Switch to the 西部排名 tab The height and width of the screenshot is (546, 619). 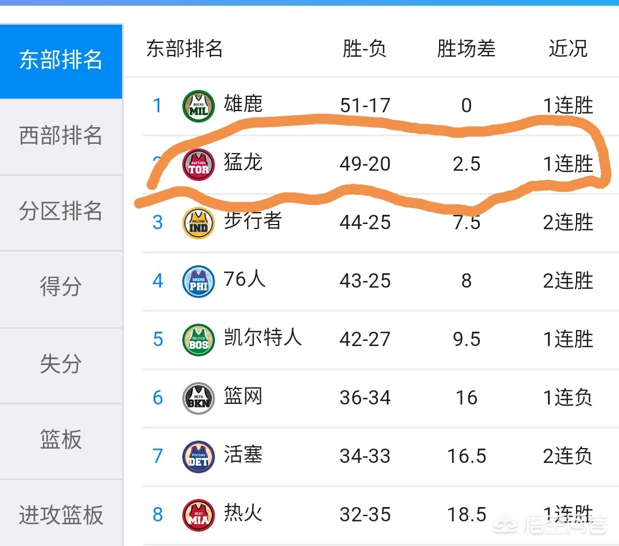tap(61, 136)
